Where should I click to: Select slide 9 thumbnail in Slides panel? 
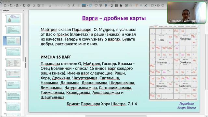tap(13, 106)
